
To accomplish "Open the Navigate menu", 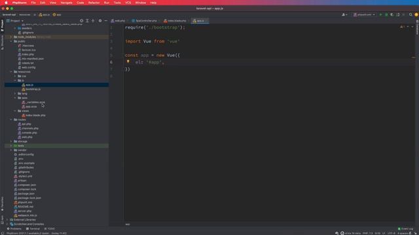I will pyautogui.click(x=66, y=3).
